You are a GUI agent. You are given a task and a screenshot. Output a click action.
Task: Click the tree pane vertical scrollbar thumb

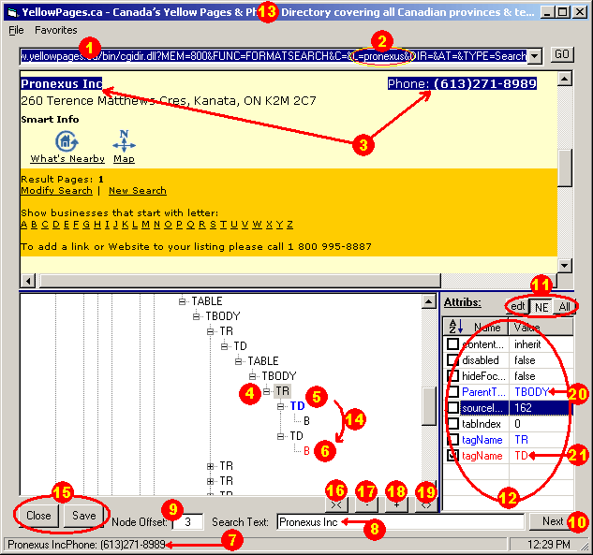pos(428,406)
